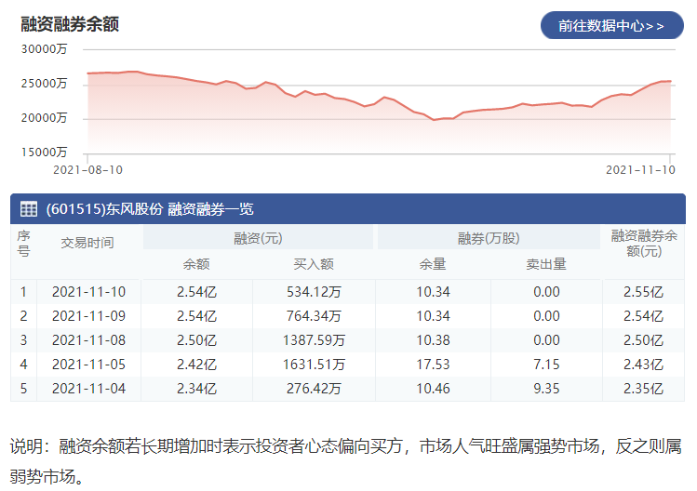Click the table grid icon beside 东风股份
697x491 pixels.
(29, 209)
